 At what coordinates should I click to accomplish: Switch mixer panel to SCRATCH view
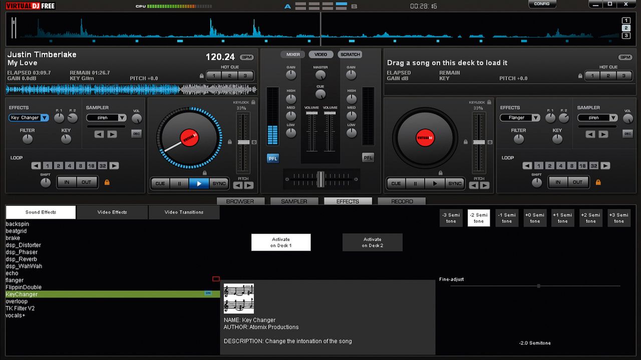pyautogui.click(x=350, y=54)
